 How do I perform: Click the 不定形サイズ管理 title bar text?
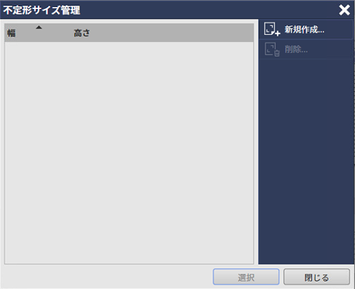click(42, 10)
